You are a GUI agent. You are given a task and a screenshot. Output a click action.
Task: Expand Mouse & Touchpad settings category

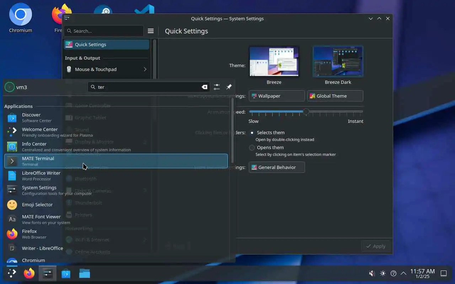(107, 69)
